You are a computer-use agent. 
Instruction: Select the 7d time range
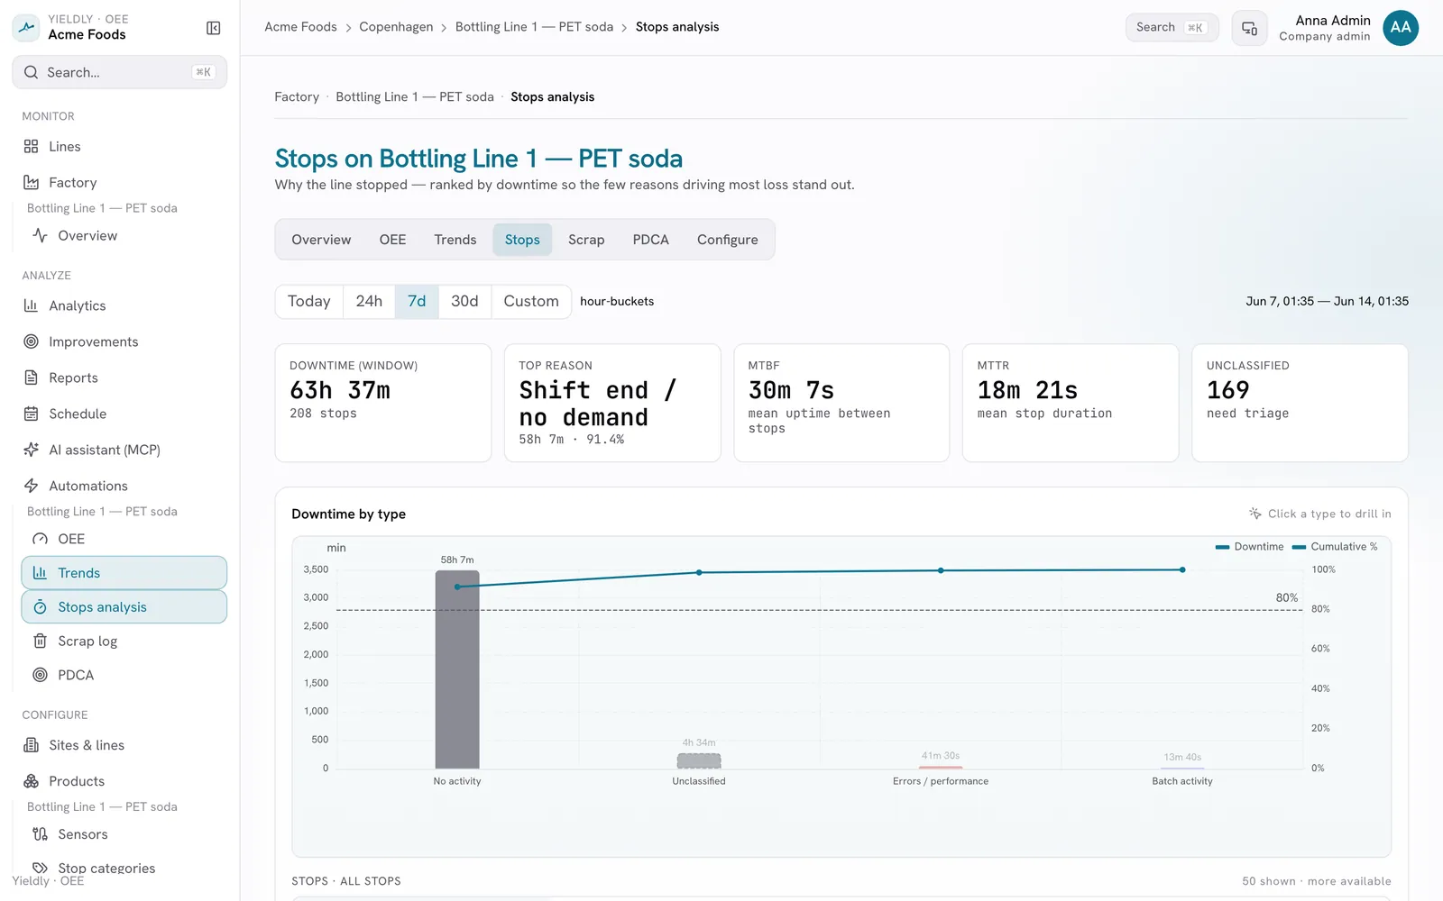click(x=417, y=301)
